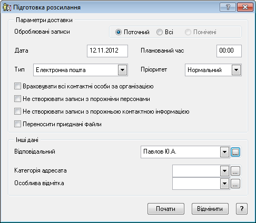Click the Планований час field 00:00
The width and height of the screenshot is (256, 223).
[x=229, y=51]
